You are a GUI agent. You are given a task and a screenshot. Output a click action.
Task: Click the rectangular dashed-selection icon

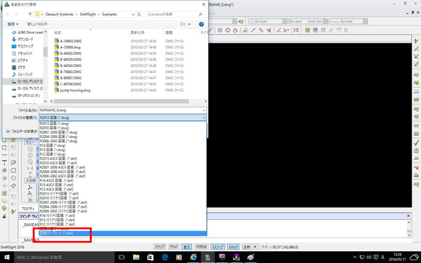14,170
